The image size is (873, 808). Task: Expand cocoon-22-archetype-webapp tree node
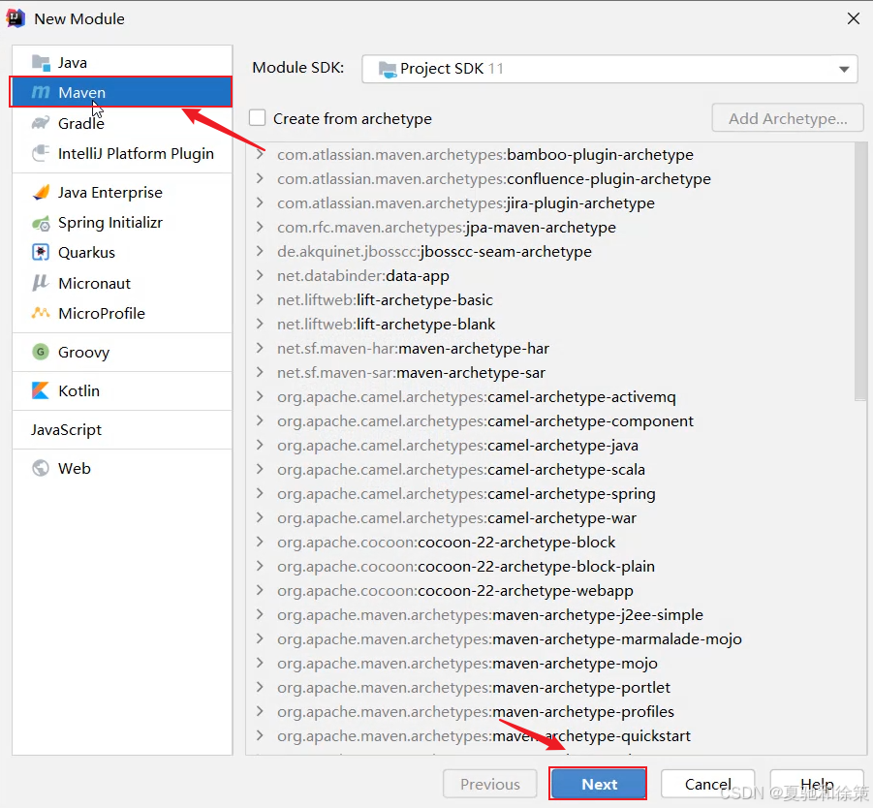(x=260, y=590)
